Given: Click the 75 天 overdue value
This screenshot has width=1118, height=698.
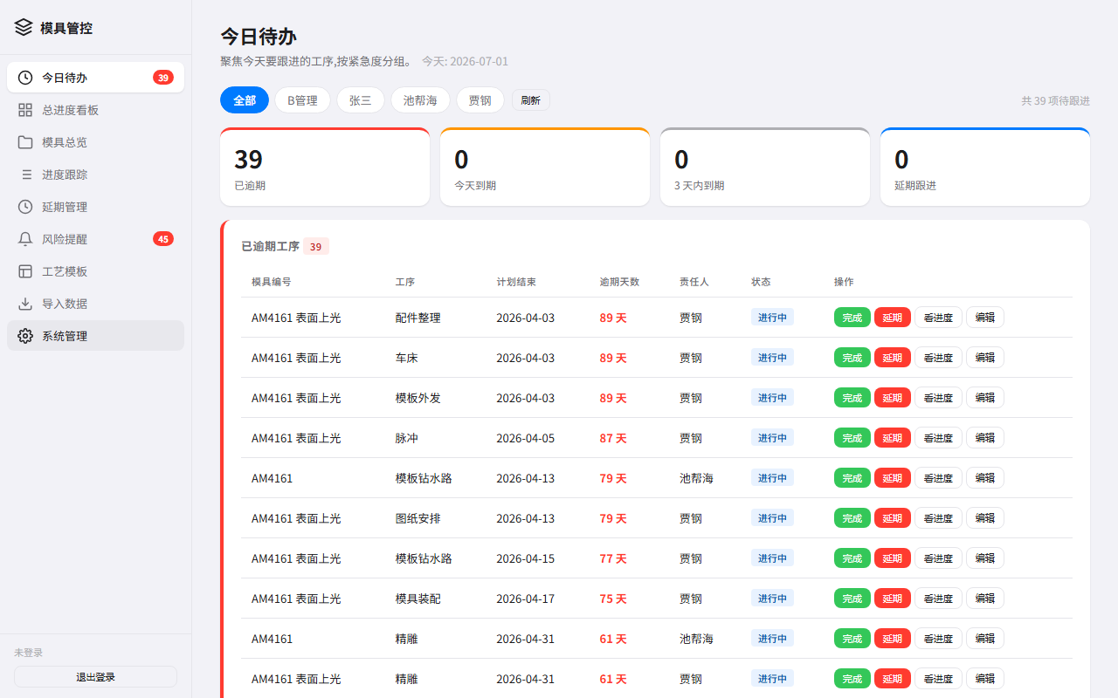Looking at the screenshot, I should pos(613,599).
